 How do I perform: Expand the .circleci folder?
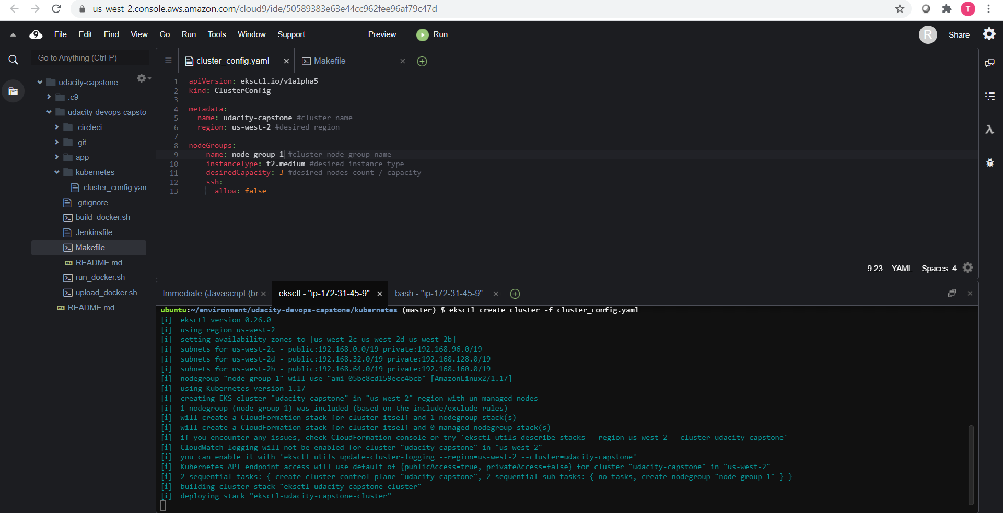tap(56, 127)
